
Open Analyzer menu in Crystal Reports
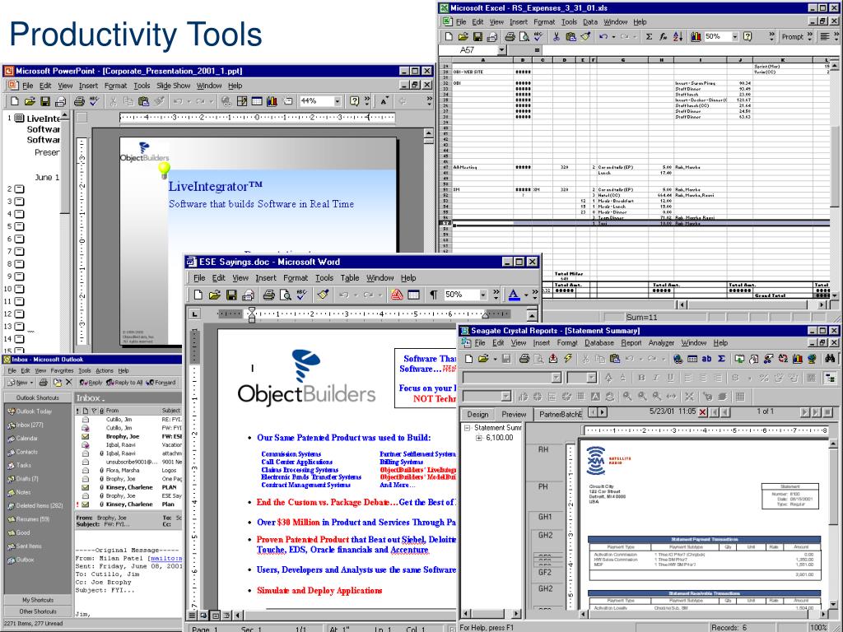click(661, 343)
